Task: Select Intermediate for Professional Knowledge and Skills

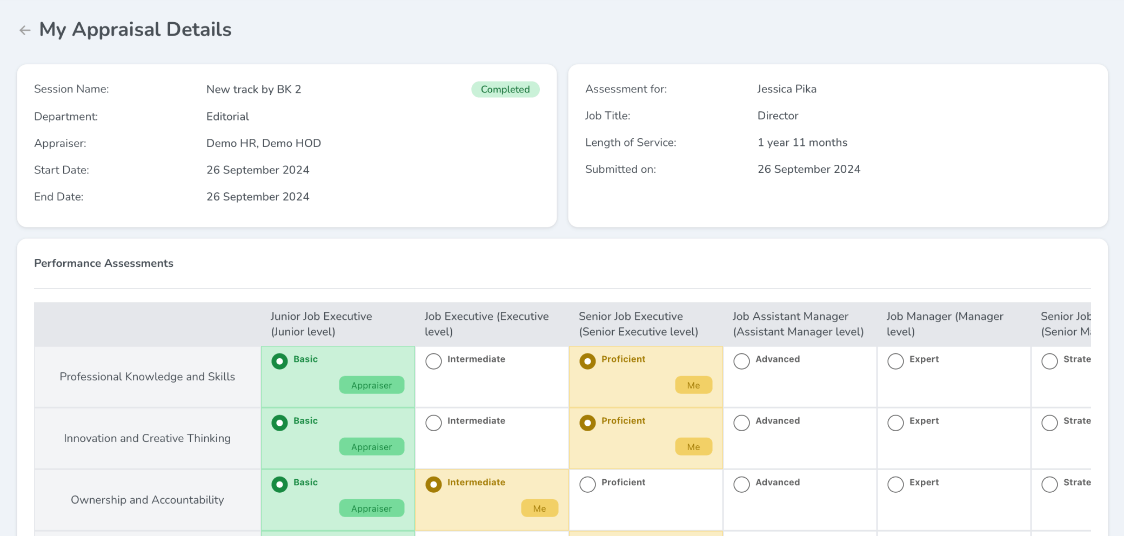Action: (433, 361)
